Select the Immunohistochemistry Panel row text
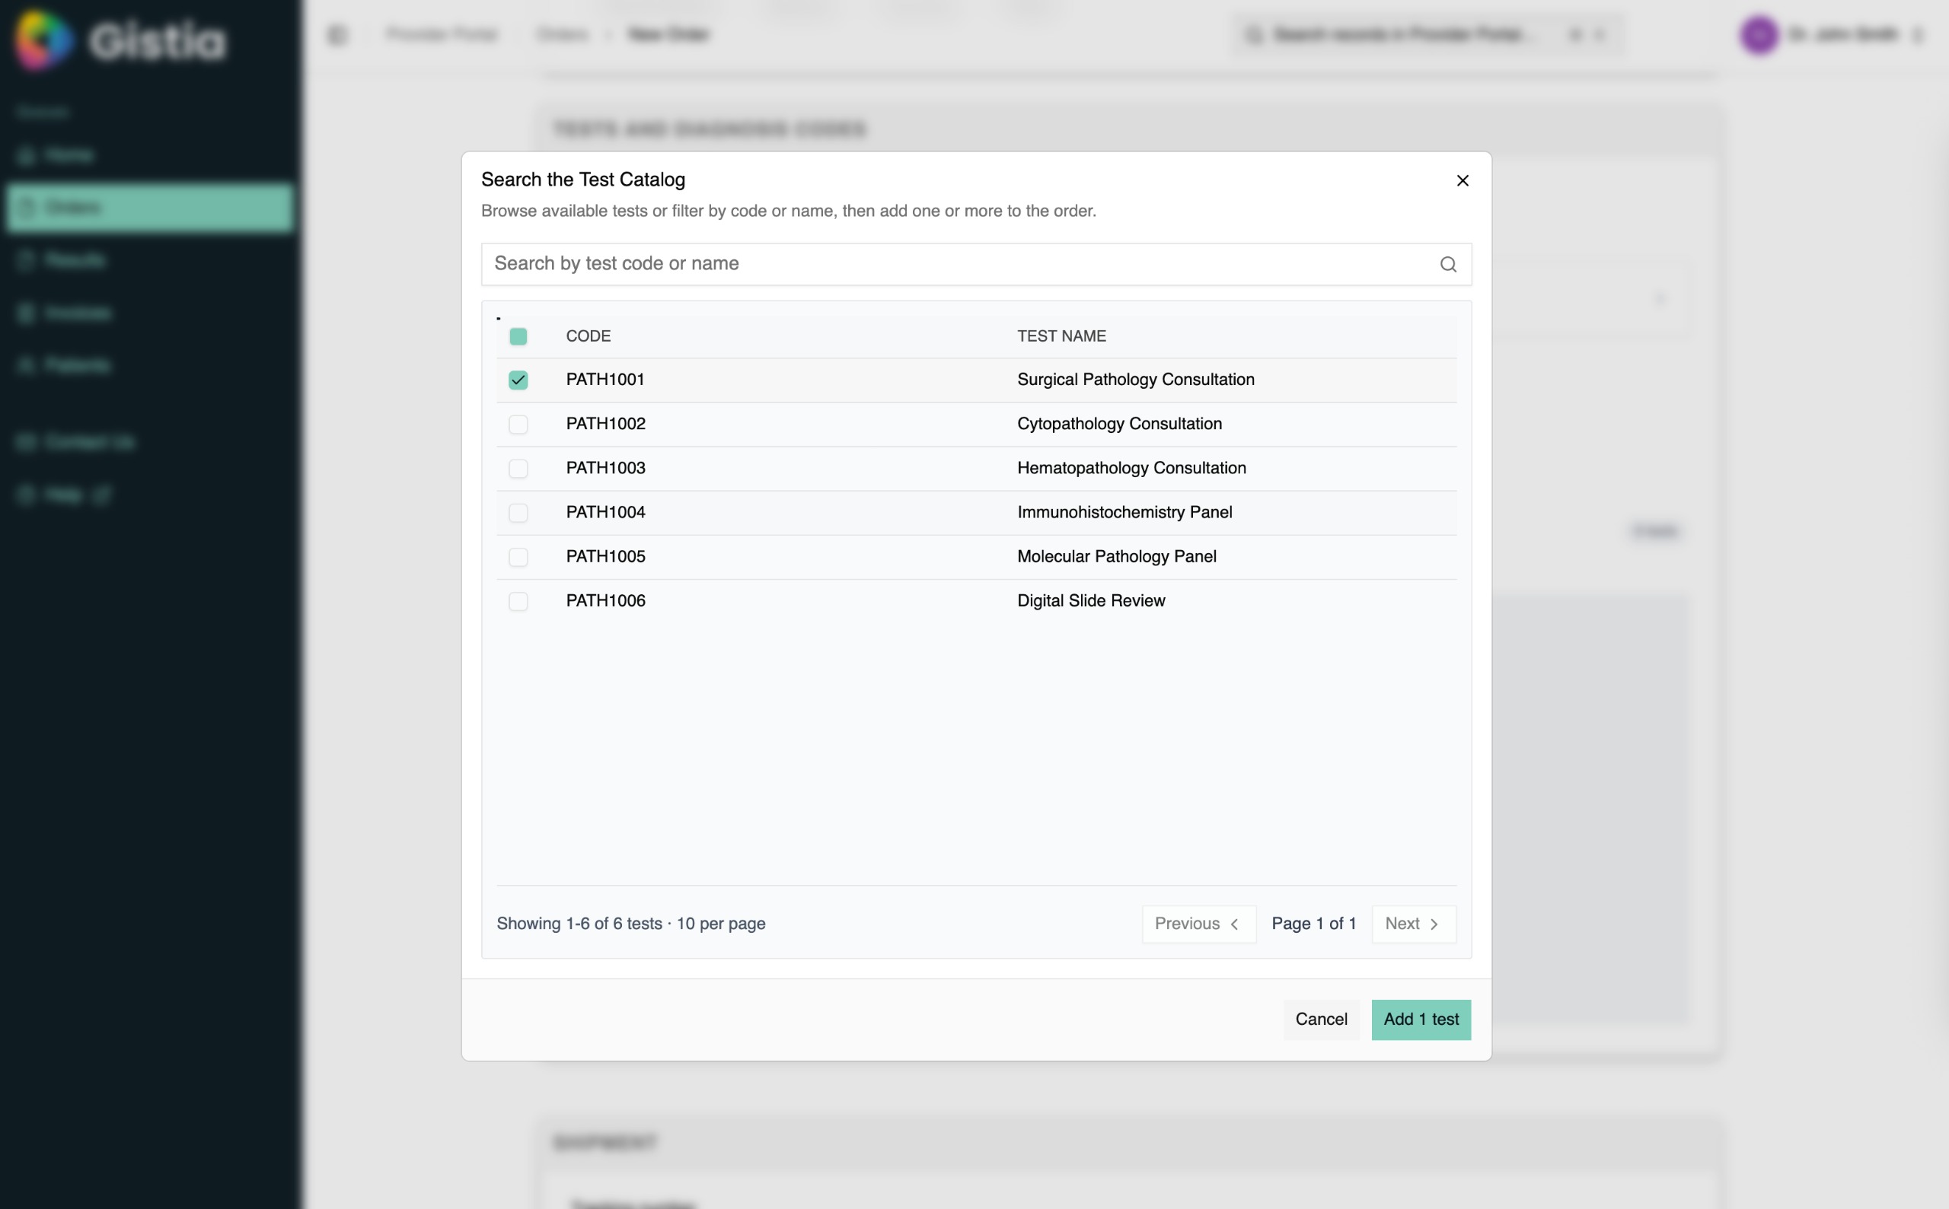 coord(1124,513)
